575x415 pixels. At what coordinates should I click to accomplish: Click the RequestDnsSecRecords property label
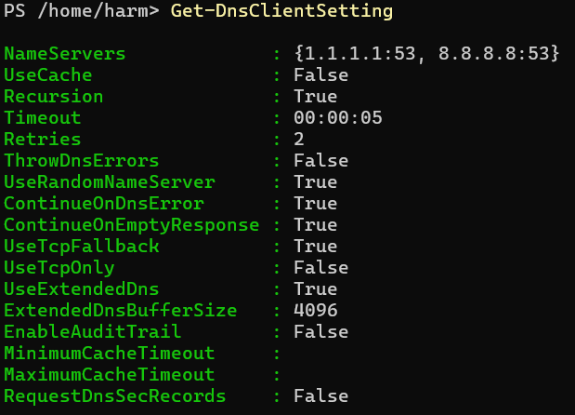tap(114, 396)
